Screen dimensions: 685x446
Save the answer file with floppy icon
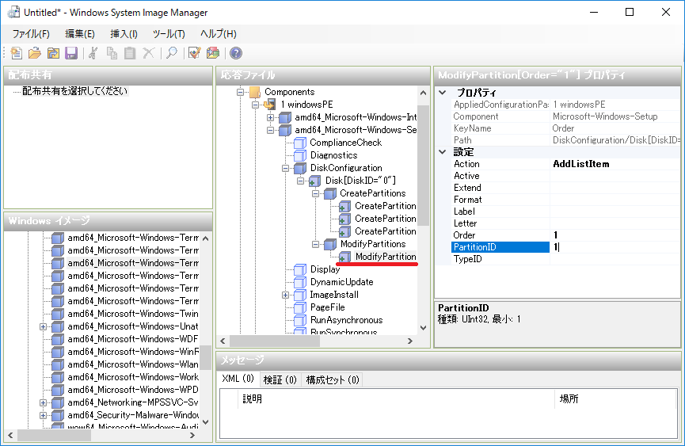[x=71, y=53]
